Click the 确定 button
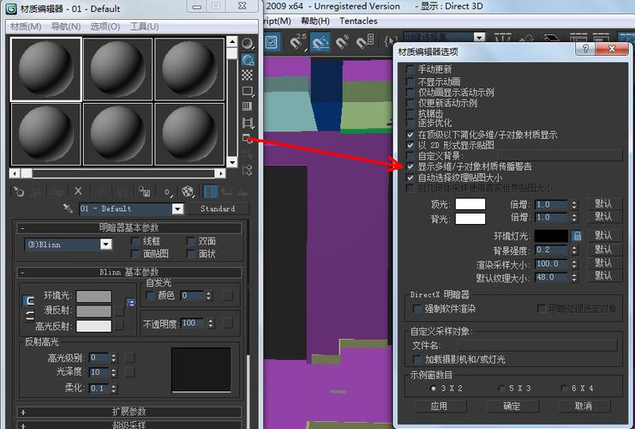Screen dimensions: 635x429 pos(512,406)
